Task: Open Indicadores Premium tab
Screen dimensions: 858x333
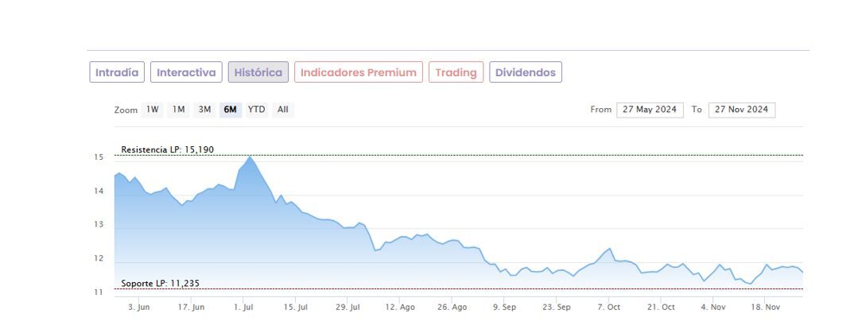Action: tap(359, 72)
